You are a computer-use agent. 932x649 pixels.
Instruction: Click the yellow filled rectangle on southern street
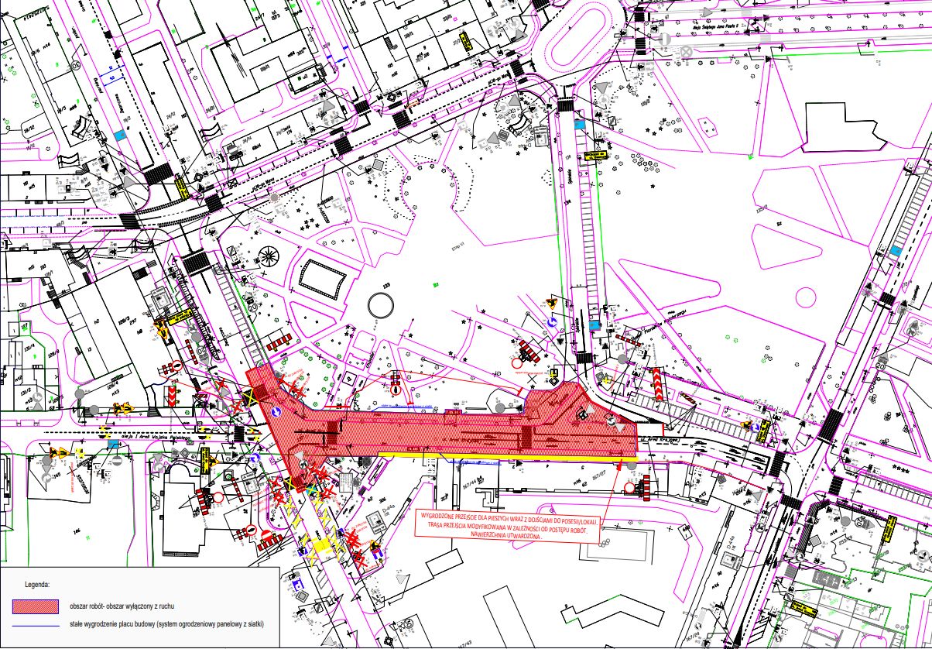320,545
